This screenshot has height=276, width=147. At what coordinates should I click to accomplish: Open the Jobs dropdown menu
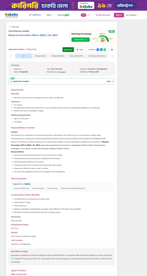50,15
